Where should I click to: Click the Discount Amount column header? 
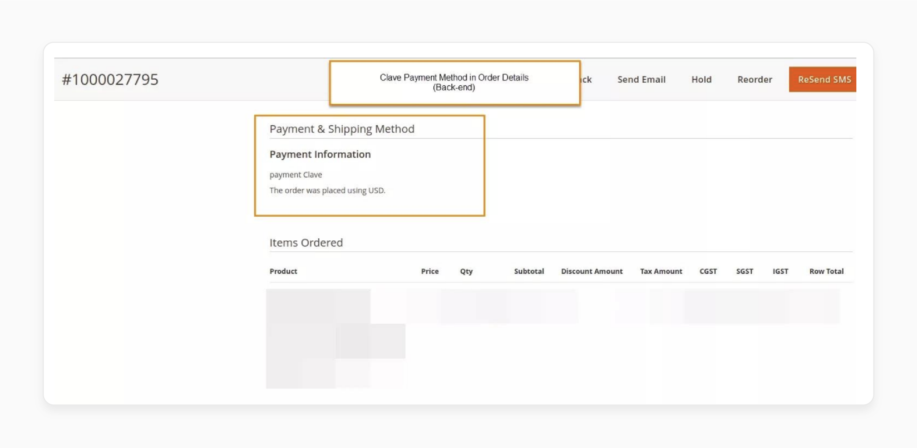tap(592, 271)
